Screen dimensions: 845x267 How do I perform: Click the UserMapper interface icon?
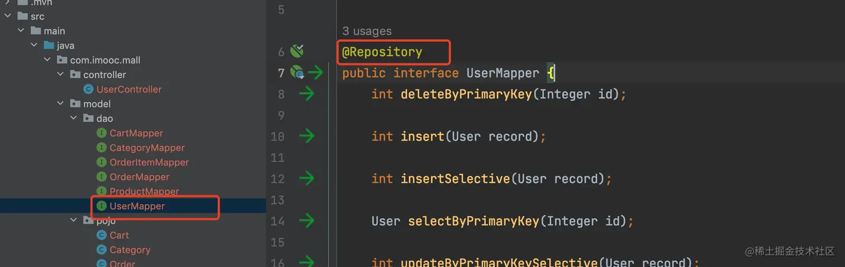point(101,206)
